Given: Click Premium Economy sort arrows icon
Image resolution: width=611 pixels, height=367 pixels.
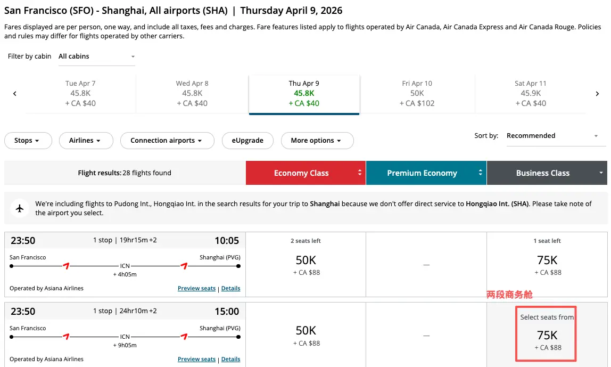Looking at the screenshot, I should tap(481, 173).
